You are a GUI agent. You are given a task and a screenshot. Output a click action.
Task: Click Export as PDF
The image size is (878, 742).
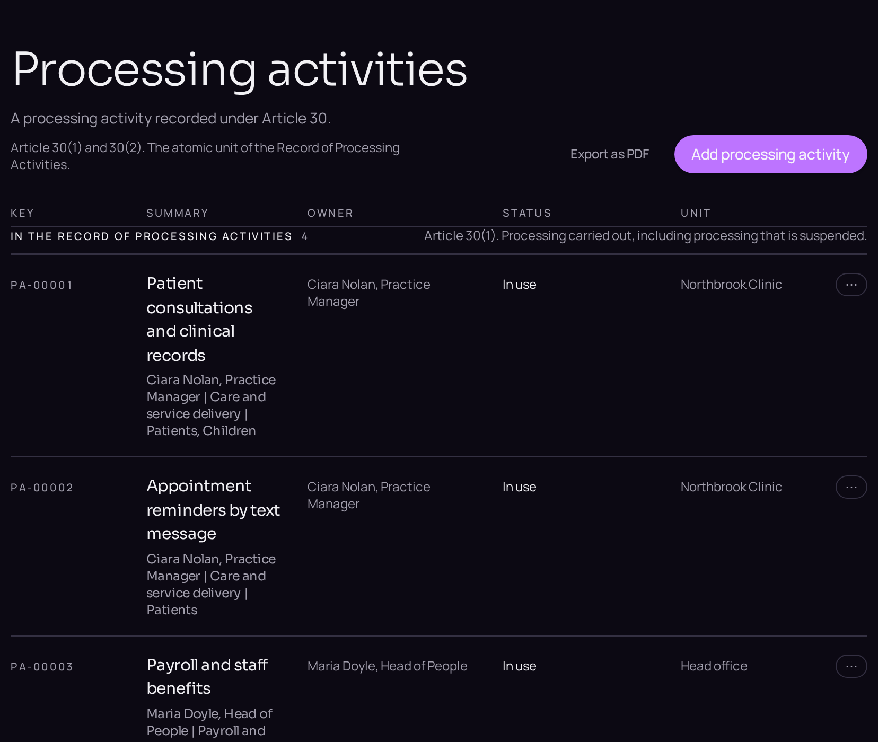(609, 154)
